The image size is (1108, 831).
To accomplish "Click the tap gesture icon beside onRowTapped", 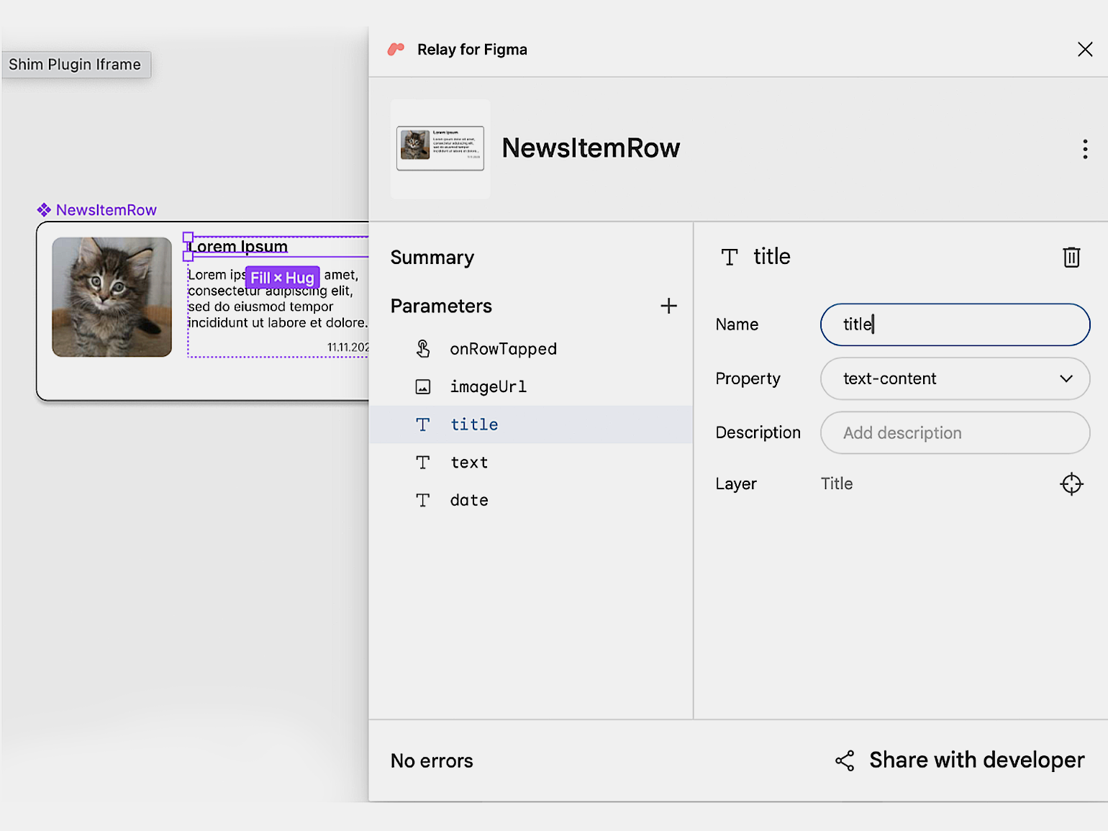I will 423,349.
